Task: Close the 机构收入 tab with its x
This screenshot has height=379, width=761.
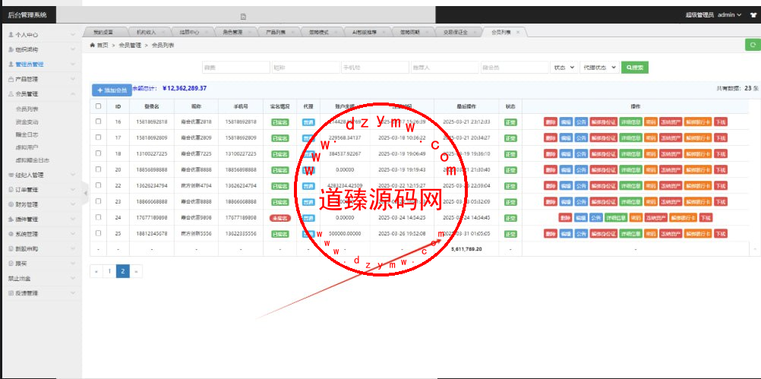Action: 163,32
